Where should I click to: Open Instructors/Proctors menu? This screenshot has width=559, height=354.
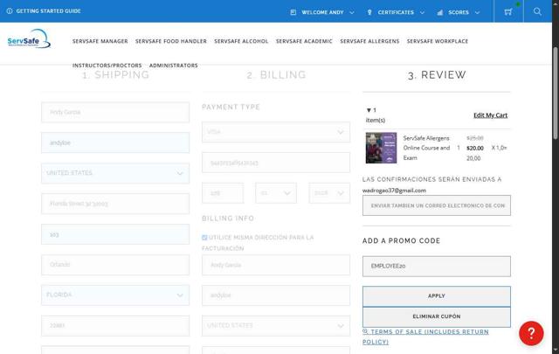coord(107,66)
